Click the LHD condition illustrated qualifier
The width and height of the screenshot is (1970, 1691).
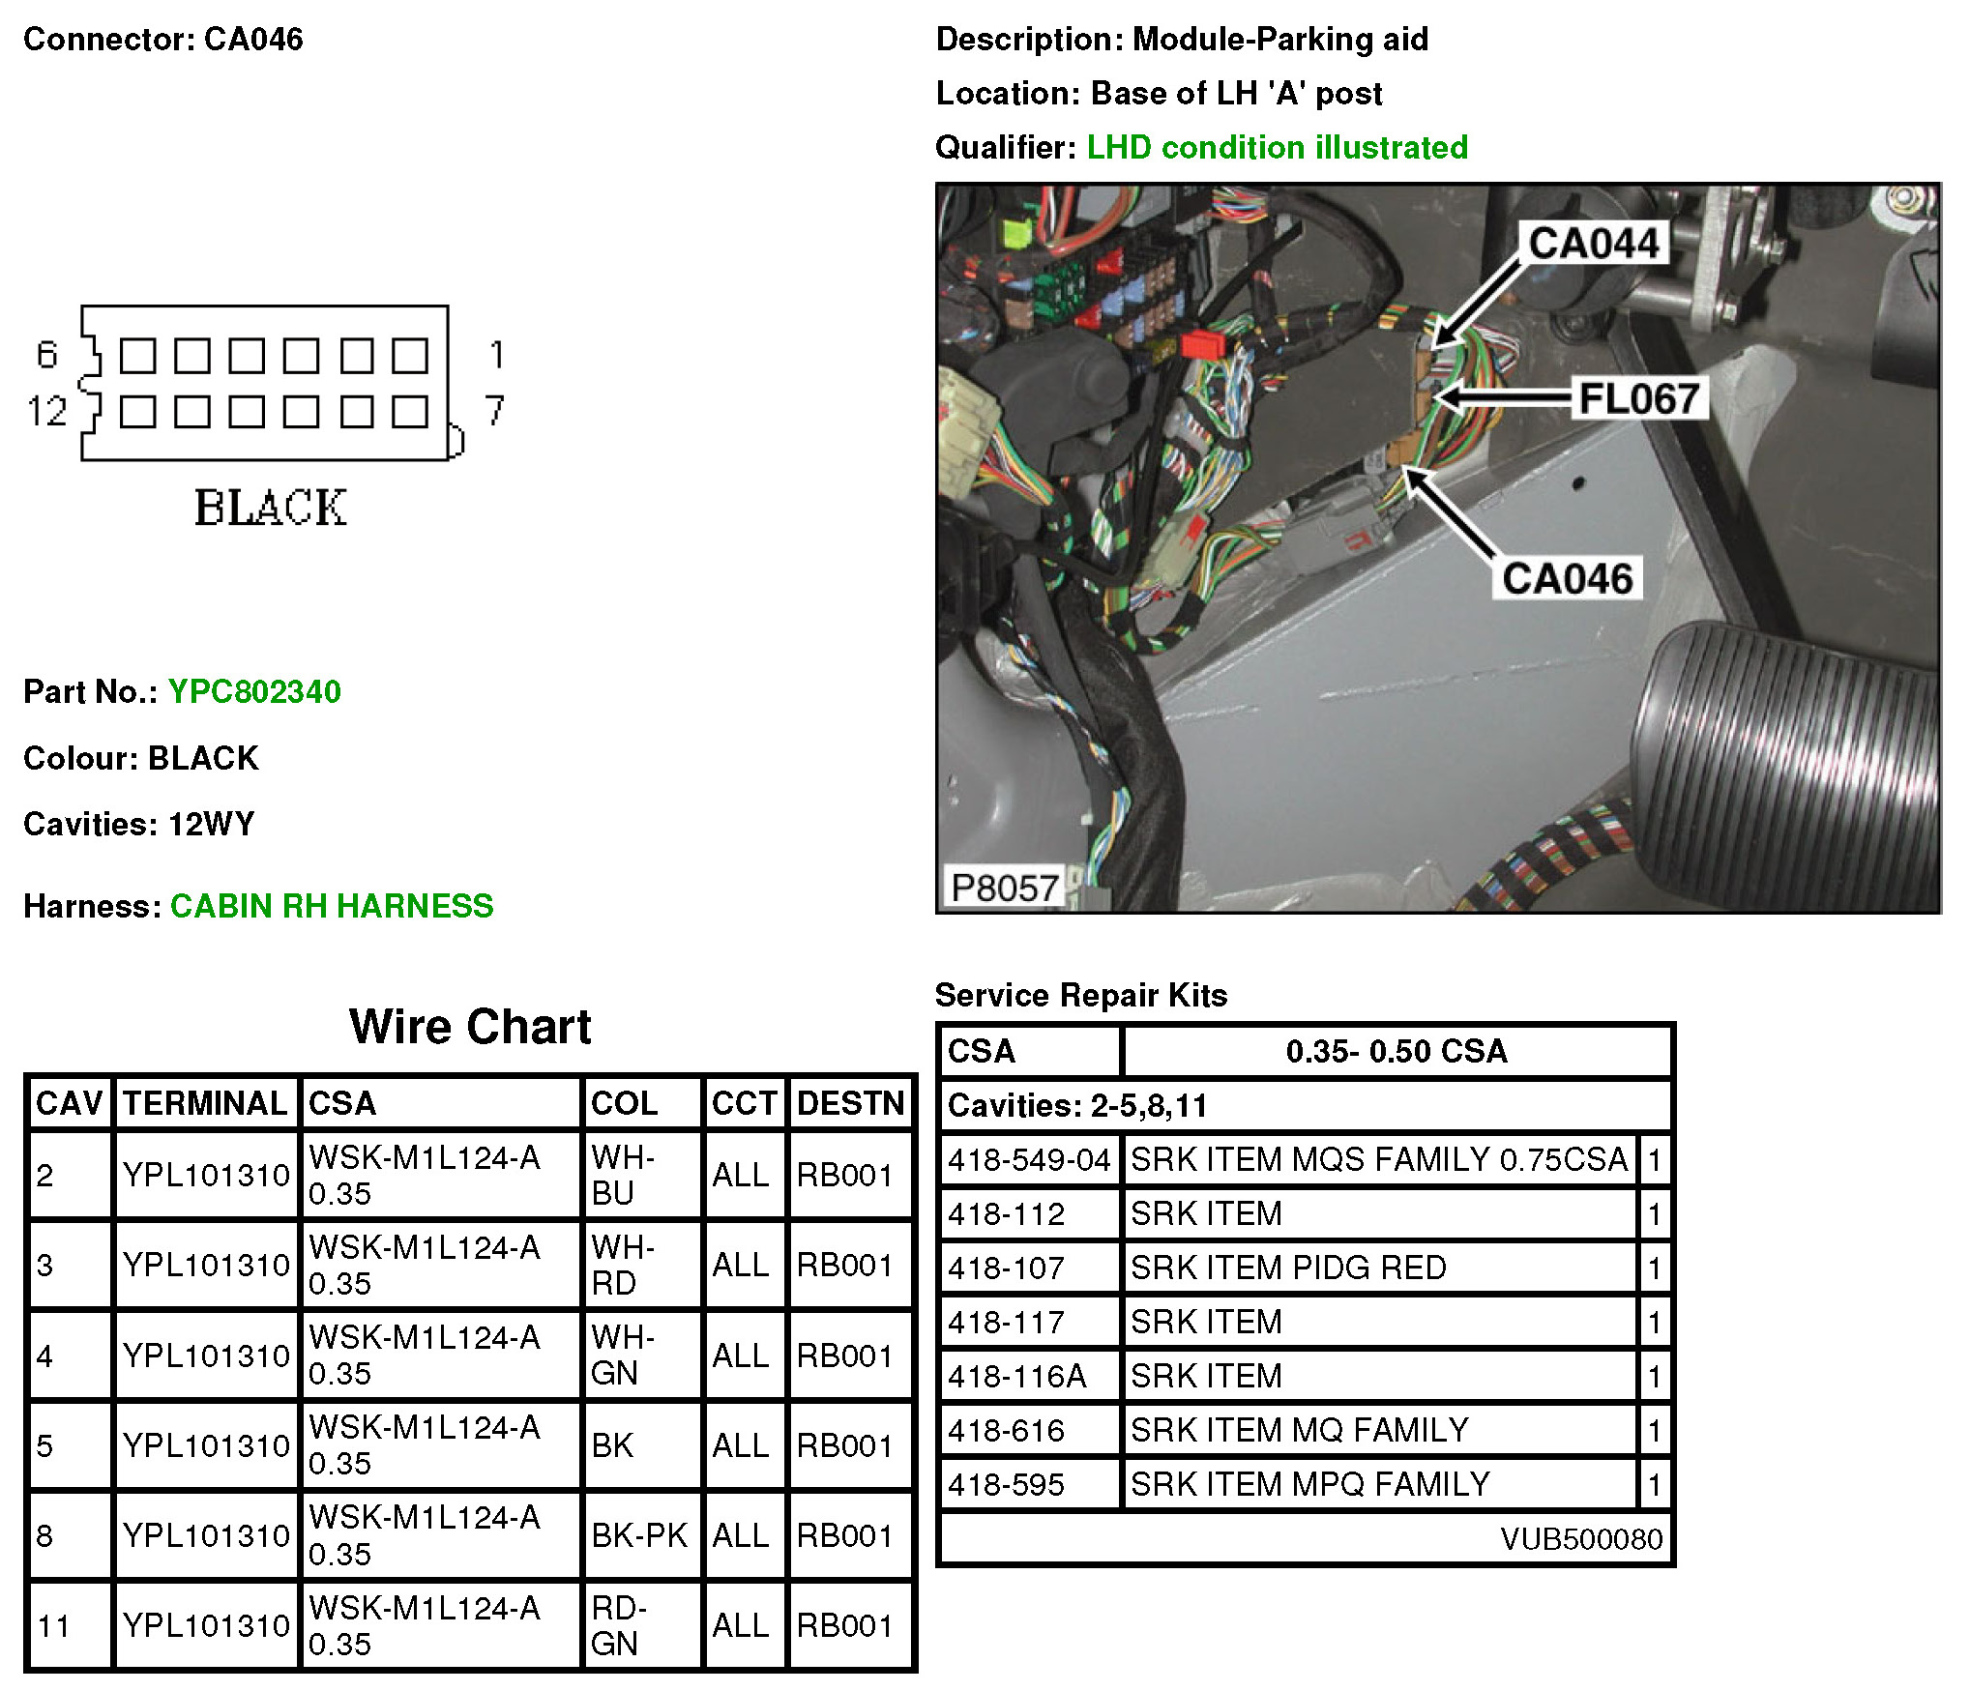coord(1277,147)
